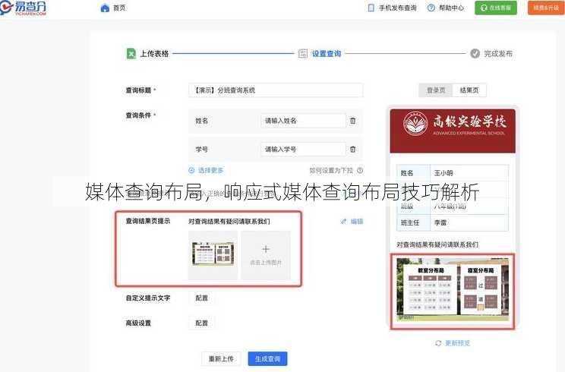Click 选择更多 to add conditions

(206, 170)
